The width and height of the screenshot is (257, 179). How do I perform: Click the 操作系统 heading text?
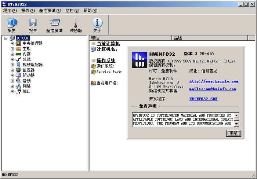pyautogui.click(x=106, y=61)
